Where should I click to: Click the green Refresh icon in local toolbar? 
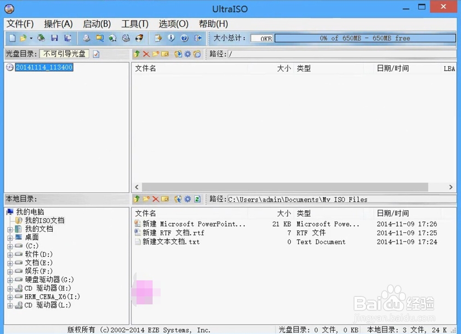[x=197, y=199]
